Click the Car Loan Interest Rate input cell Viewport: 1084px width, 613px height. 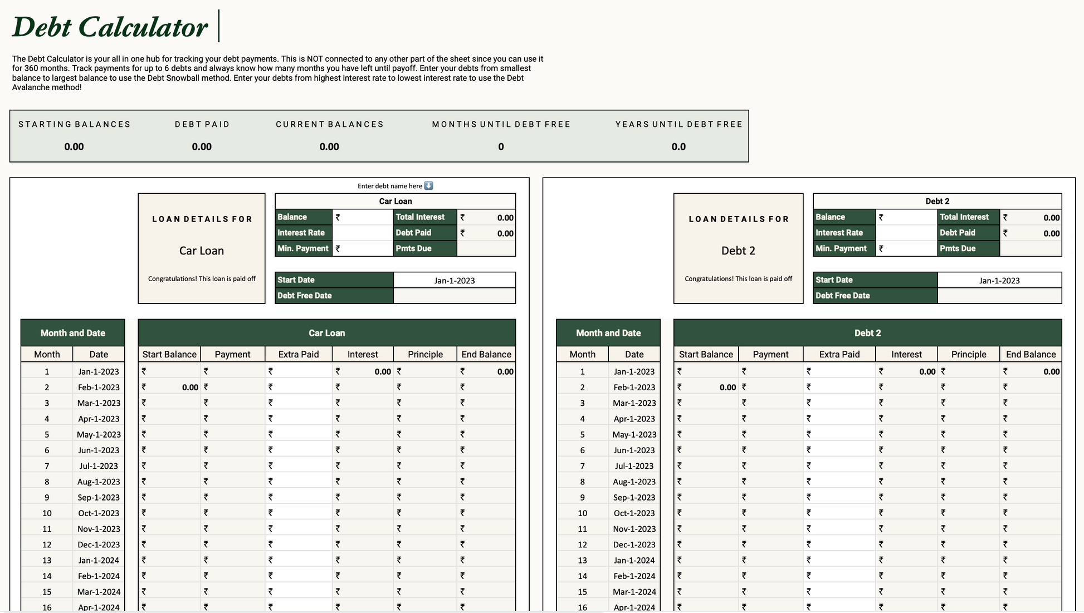(363, 233)
